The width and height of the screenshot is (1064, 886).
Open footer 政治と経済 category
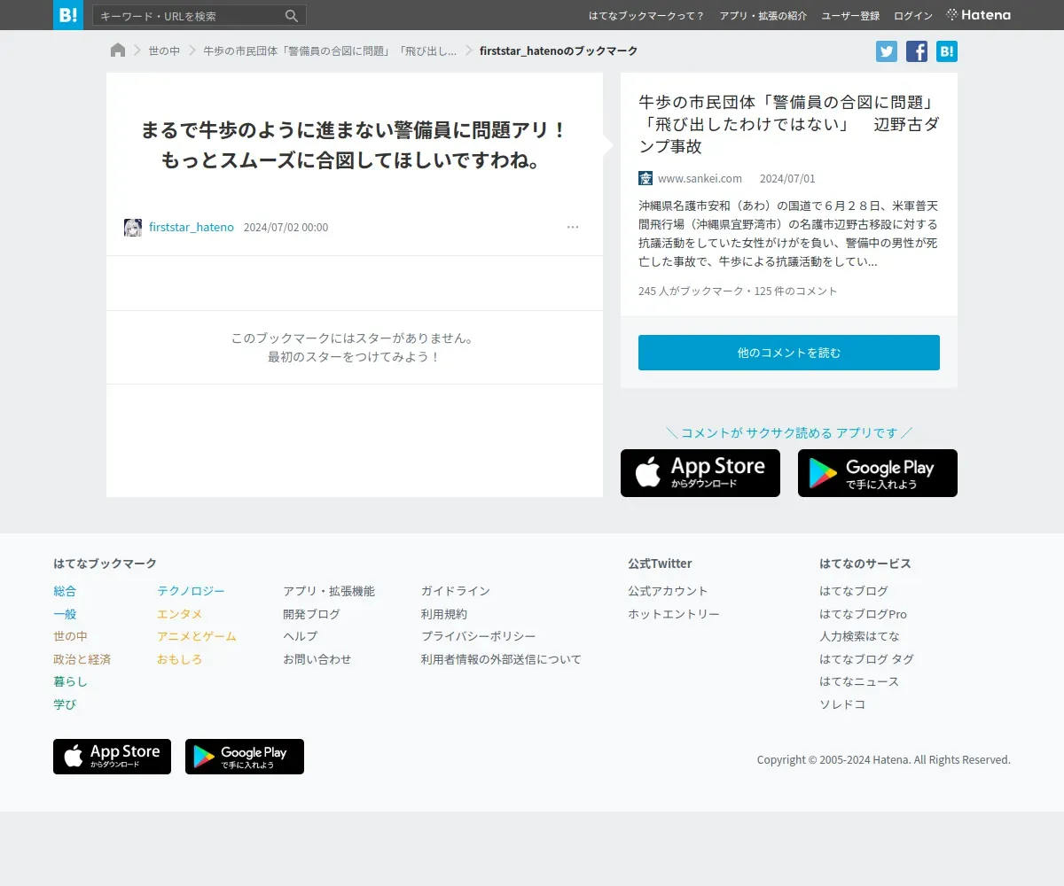click(x=82, y=659)
